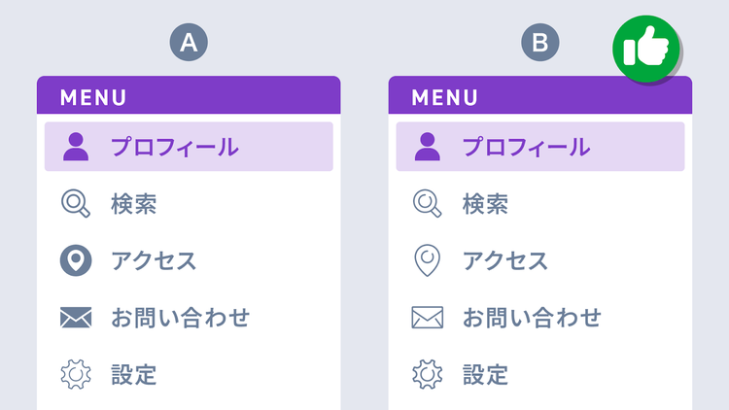Image resolution: width=729 pixels, height=410 pixels.
Task: Click the settings gear icon in menu A
Action: tap(76, 374)
